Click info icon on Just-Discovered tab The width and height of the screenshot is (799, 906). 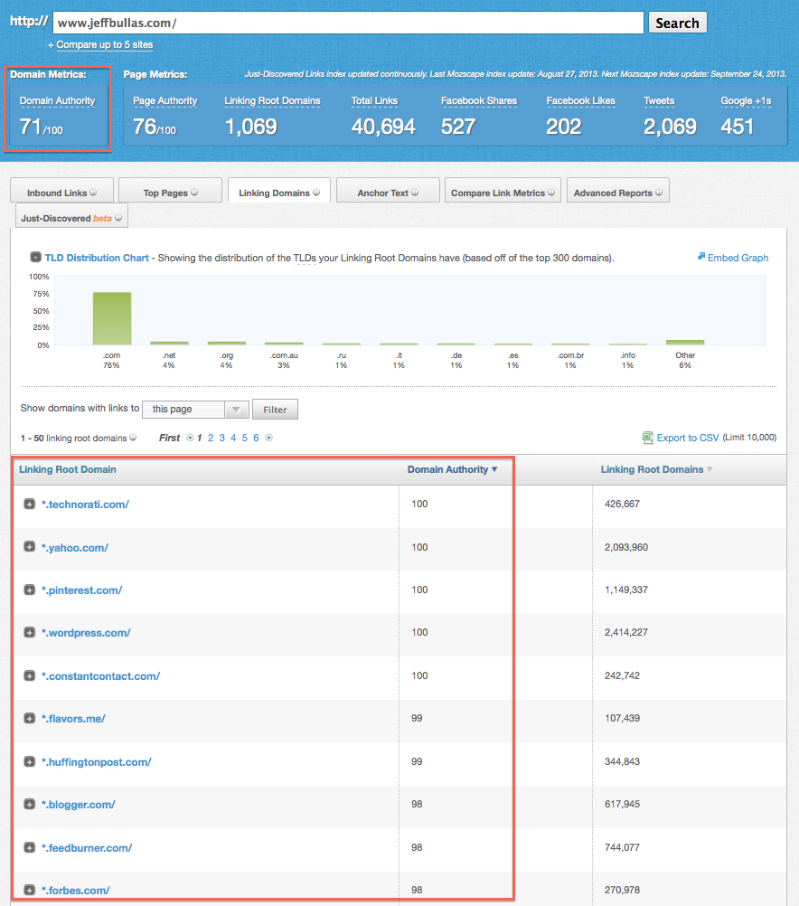pyautogui.click(x=118, y=218)
